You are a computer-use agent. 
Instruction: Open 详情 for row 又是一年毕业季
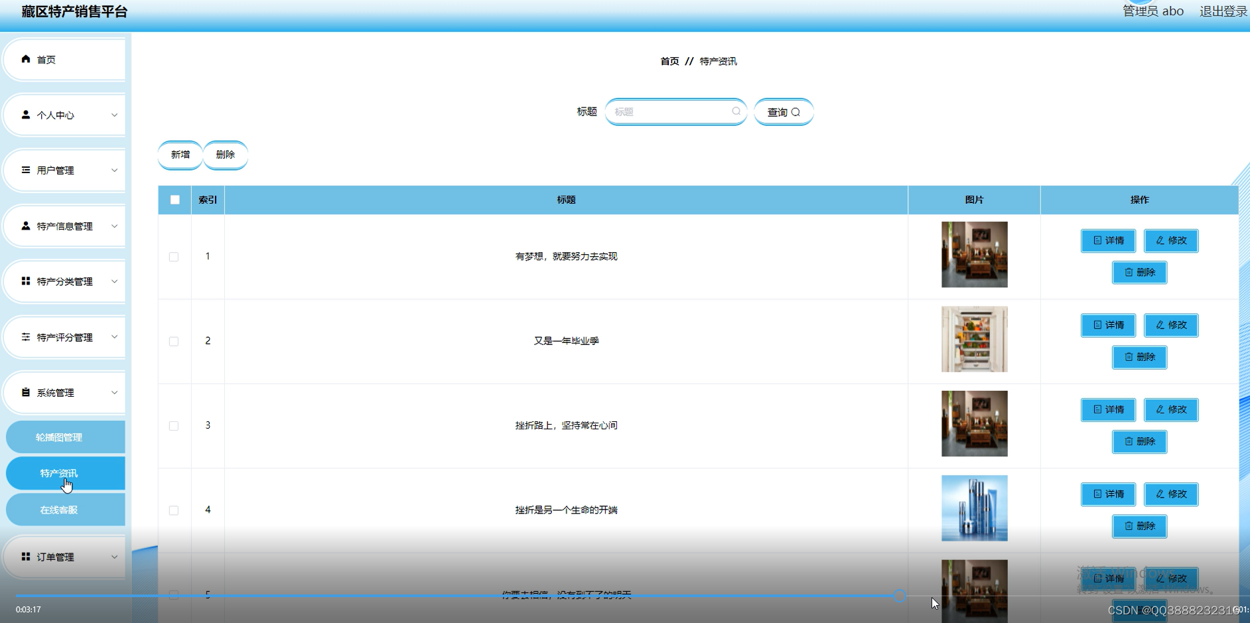pyautogui.click(x=1108, y=325)
